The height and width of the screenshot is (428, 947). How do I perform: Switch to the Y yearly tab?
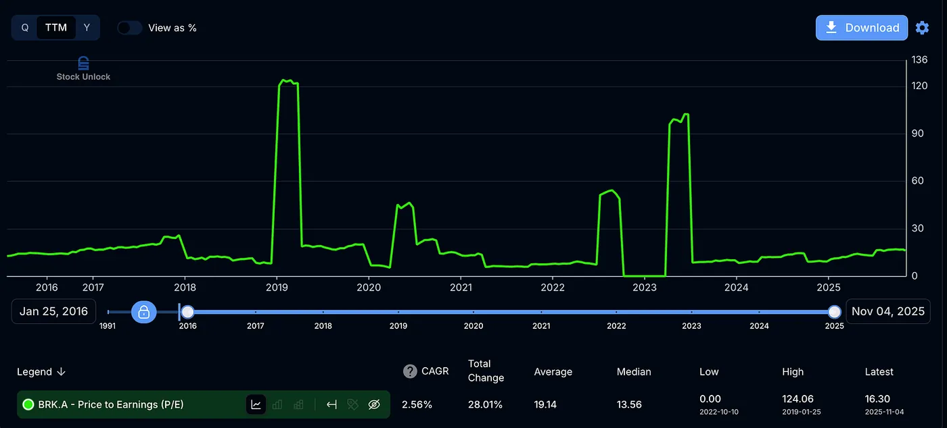pyautogui.click(x=87, y=28)
